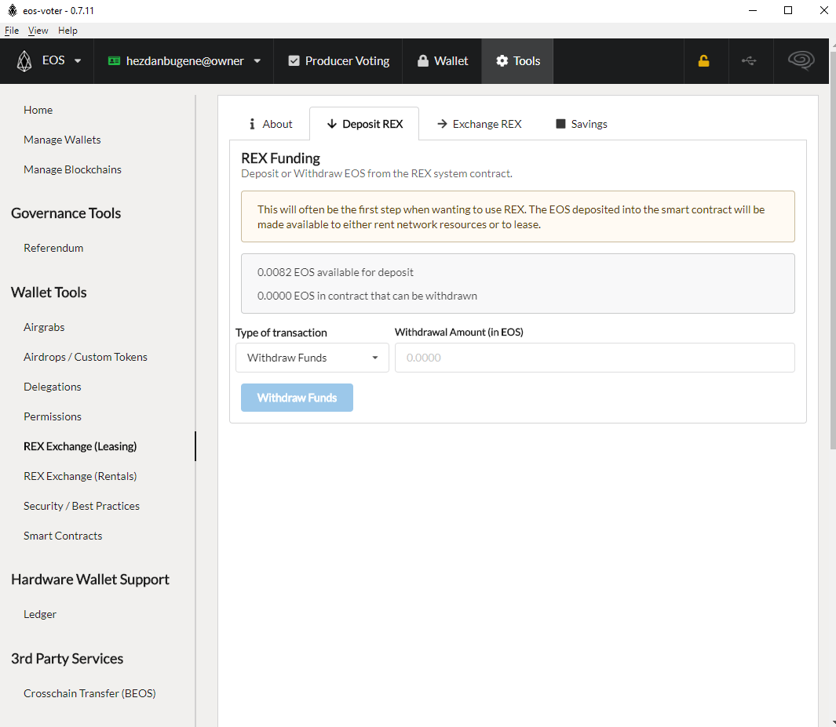The height and width of the screenshot is (727, 836).
Task: Open the EOS blockchain dropdown arrow
Action: (78, 60)
